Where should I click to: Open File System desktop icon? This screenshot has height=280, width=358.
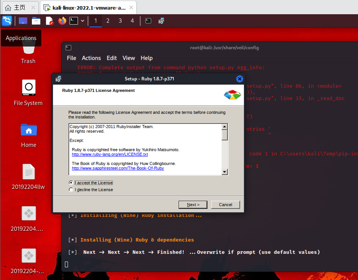(28, 93)
